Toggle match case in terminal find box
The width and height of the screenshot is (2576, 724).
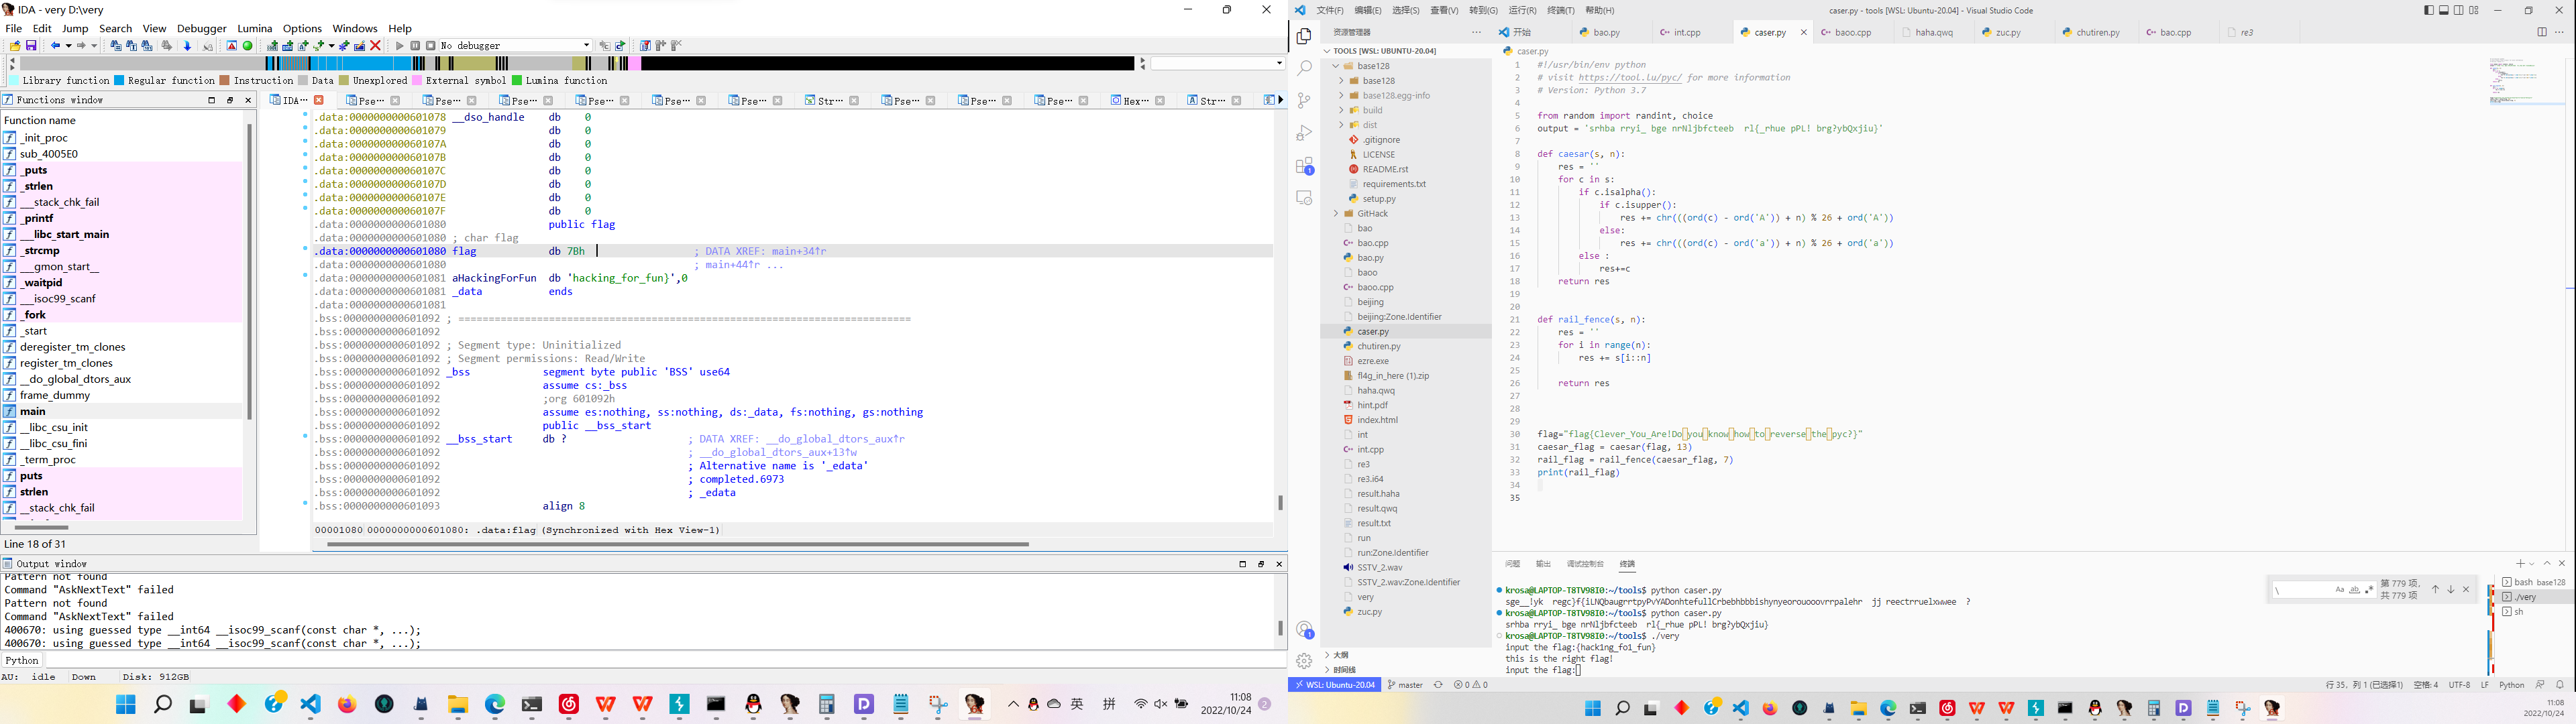[2340, 590]
